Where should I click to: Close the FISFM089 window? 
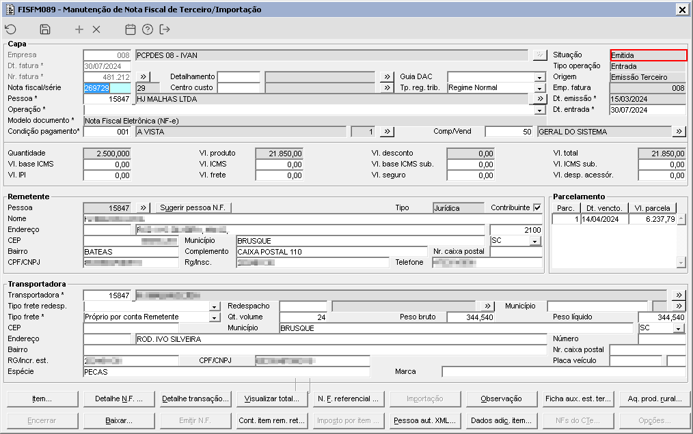[x=682, y=10]
